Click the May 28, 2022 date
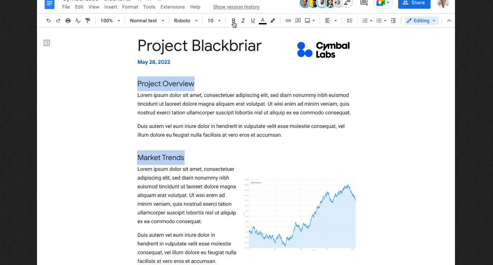493x265 pixels. click(x=154, y=62)
